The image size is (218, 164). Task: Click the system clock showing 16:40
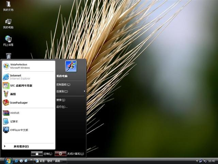click(x=211, y=161)
